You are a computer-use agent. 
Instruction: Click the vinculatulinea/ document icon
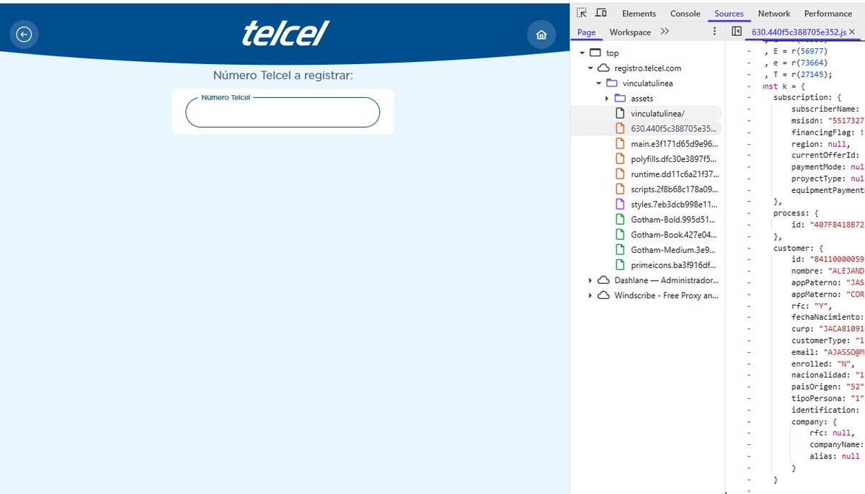point(620,113)
